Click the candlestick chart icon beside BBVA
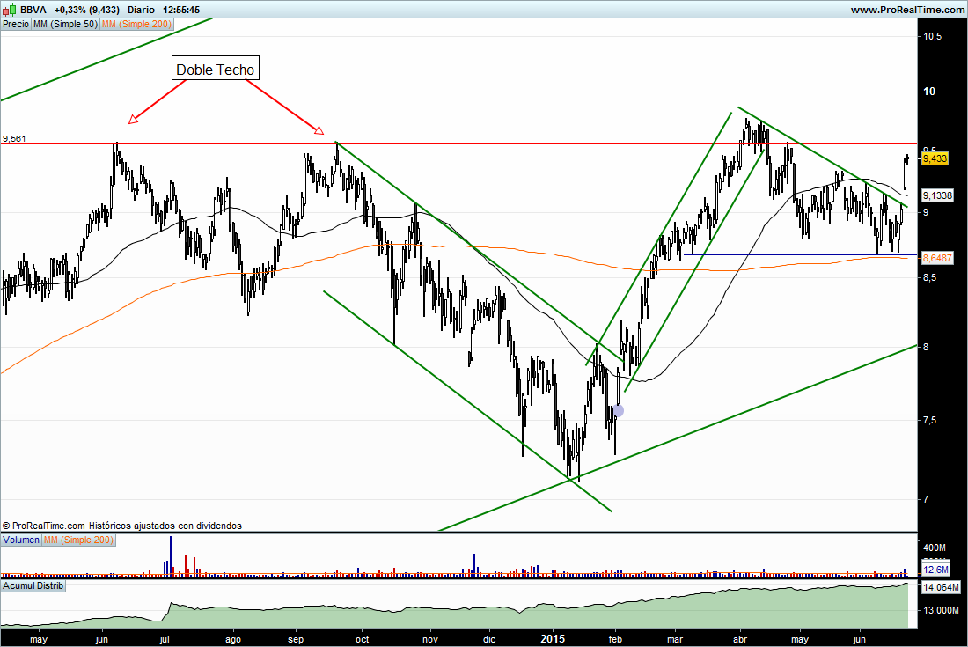This screenshot has height=647, width=968. pos(9,10)
